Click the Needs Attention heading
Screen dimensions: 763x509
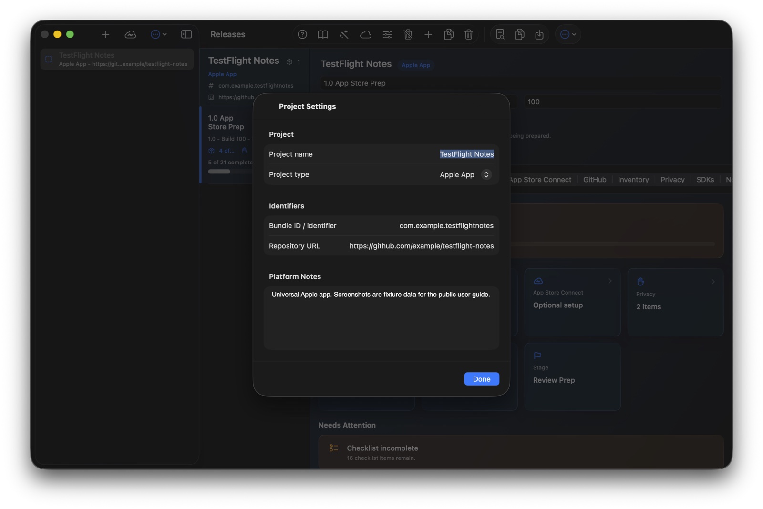coord(347,425)
